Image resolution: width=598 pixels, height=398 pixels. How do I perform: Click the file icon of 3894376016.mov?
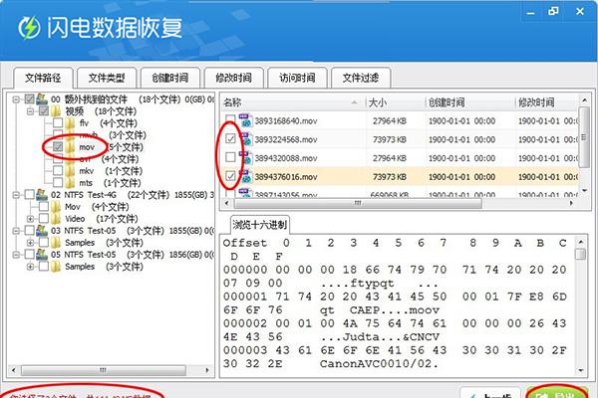[245, 176]
